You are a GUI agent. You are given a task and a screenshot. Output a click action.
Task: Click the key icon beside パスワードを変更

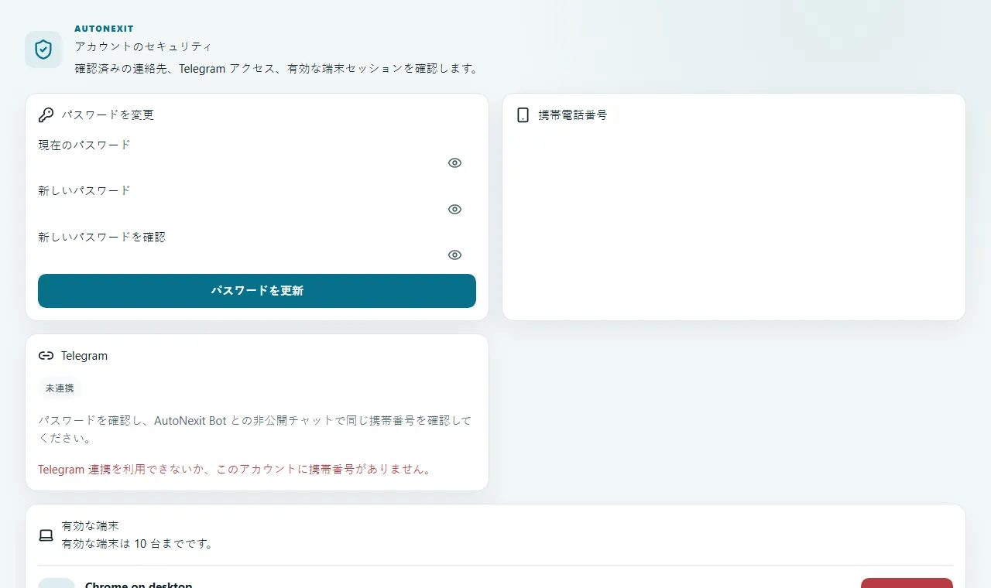[46, 115]
